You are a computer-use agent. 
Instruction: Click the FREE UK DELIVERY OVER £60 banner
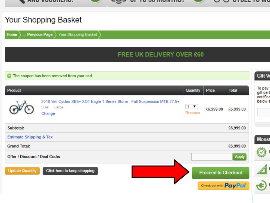pyautogui.click(x=137, y=54)
